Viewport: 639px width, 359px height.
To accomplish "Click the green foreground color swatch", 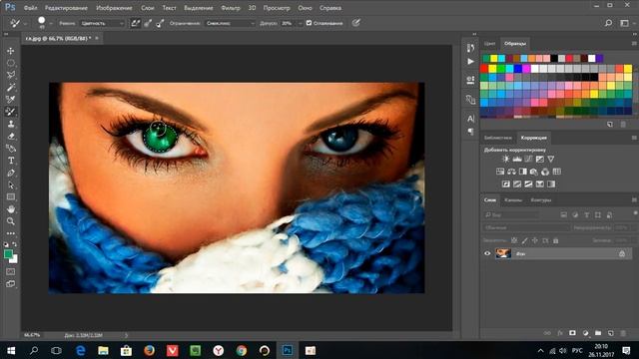I will (8, 254).
